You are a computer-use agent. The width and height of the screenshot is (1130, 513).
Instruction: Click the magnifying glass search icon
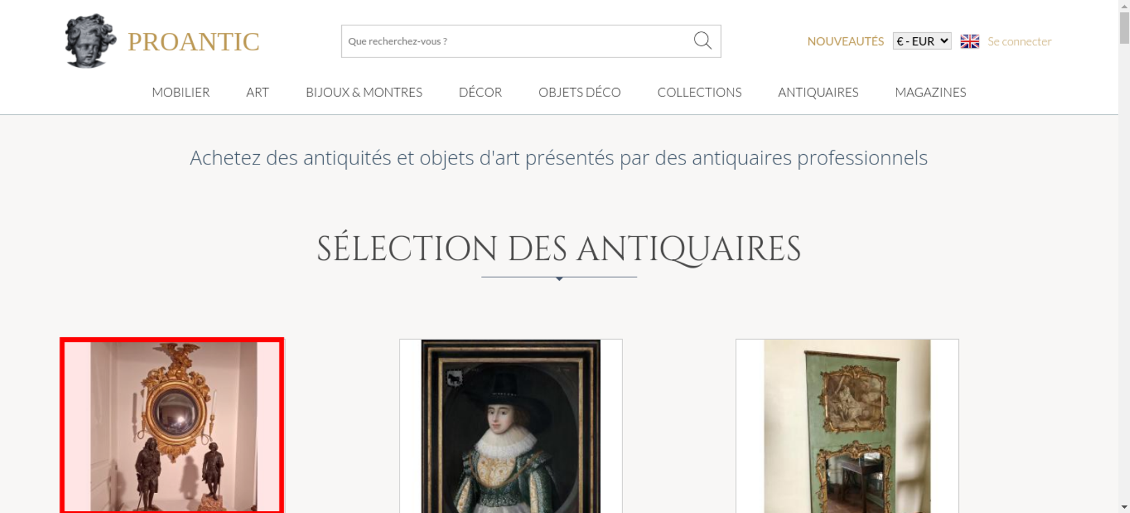click(x=702, y=41)
